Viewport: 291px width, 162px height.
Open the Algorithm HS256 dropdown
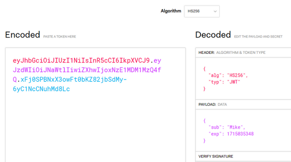[202, 11]
